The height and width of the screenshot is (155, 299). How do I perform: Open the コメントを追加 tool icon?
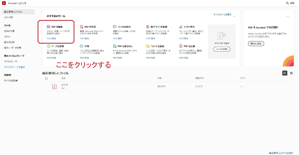pos(148,46)
